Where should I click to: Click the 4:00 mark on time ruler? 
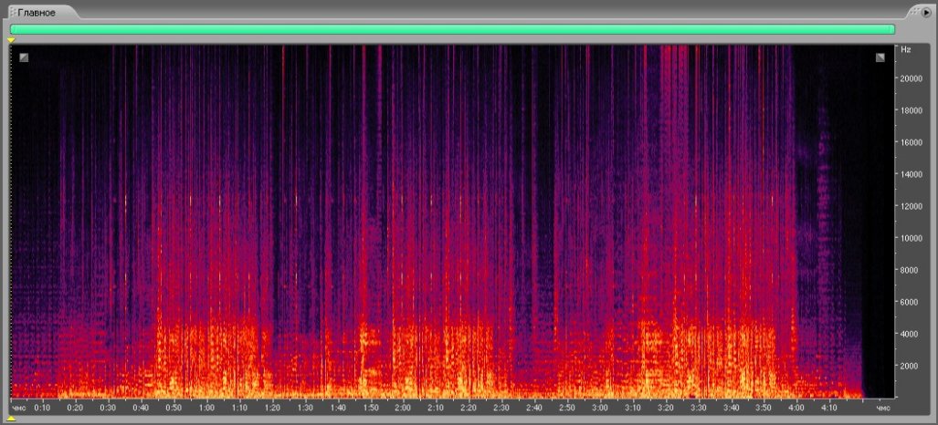796,407
